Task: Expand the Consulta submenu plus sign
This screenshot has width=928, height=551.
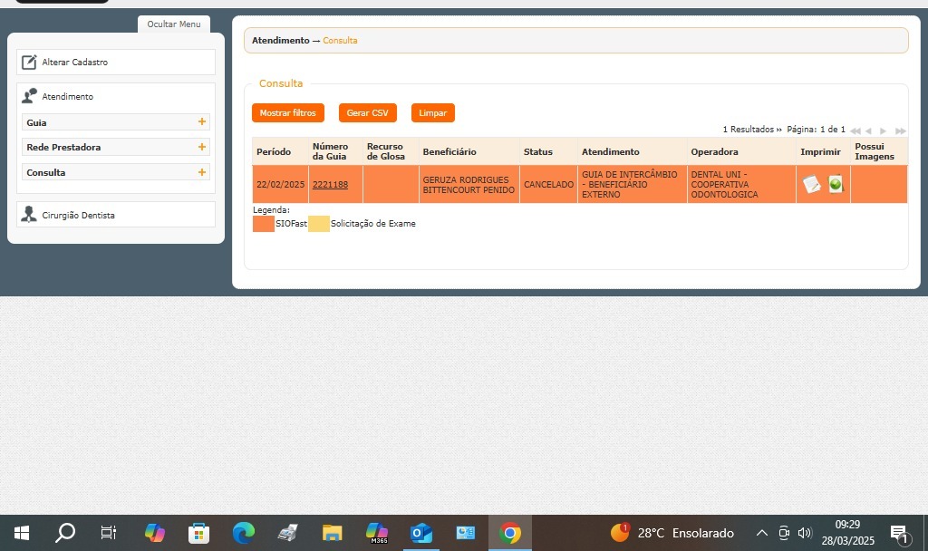Action: point(201,172)
